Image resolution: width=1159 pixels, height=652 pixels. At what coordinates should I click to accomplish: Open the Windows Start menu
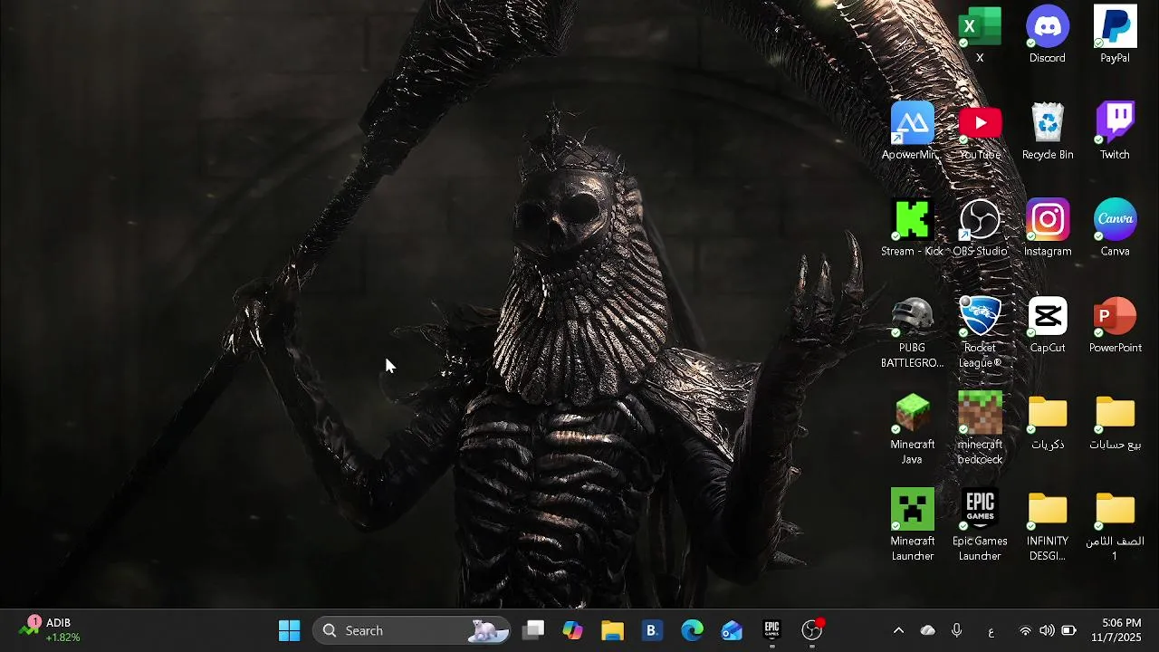tap(290, 630)
